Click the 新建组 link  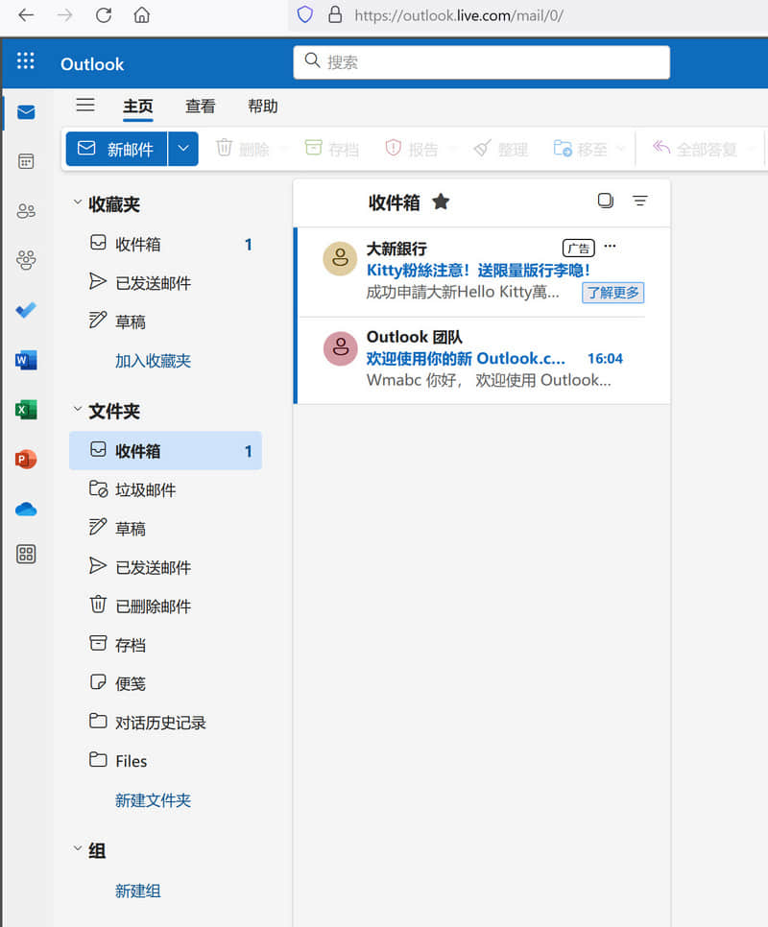coord(137,891)
